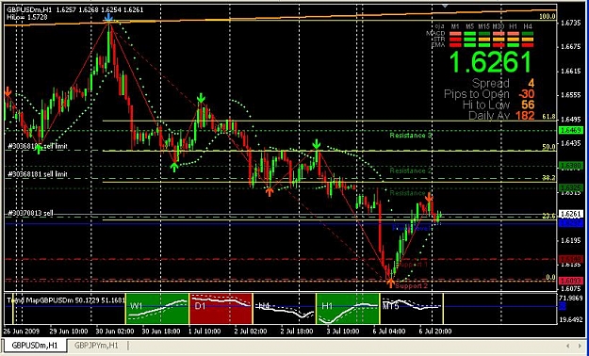Viewport: 589px width, 356px height.
Task: Click the Daily Av value 182
Action: (525, 115)
